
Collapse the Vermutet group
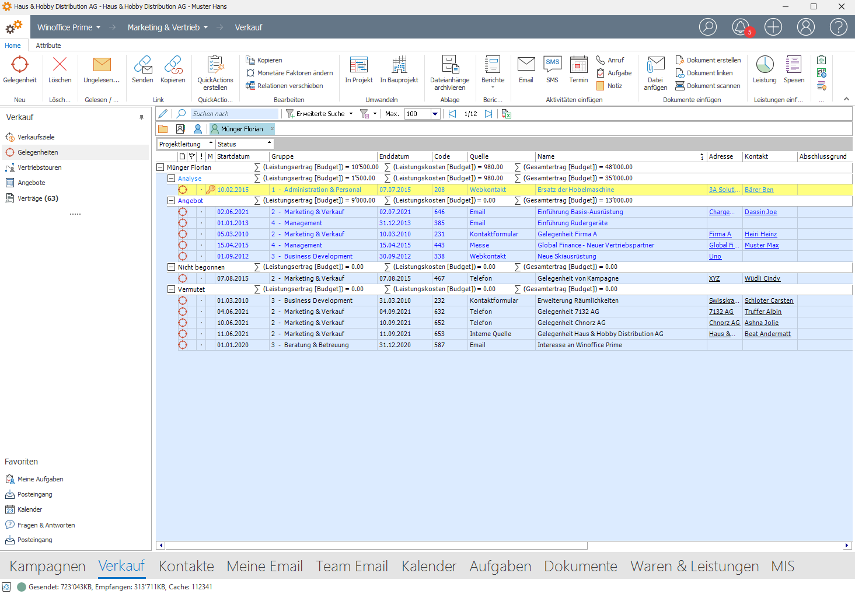pyautogui.click(x=171, y=289)
